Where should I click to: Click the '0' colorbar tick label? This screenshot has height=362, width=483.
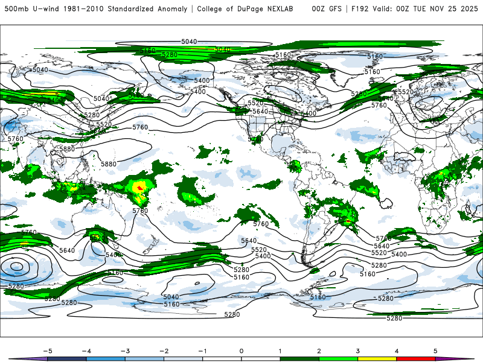(241, 351)
